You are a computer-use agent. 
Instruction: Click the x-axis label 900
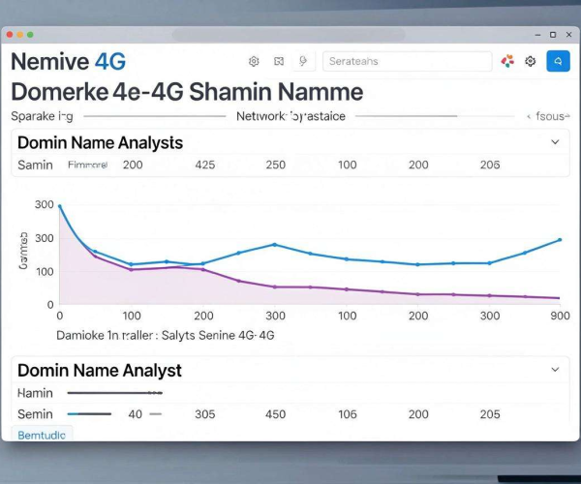560,316
